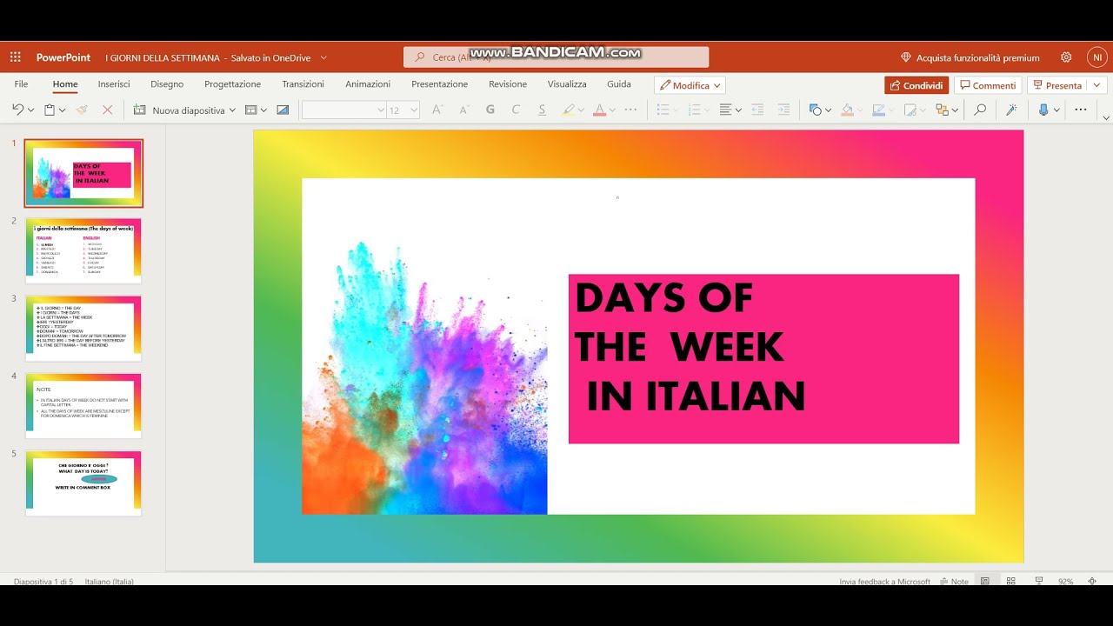
Task: Switch to the Progettazione tab
Action: click(x=232, y=84)
